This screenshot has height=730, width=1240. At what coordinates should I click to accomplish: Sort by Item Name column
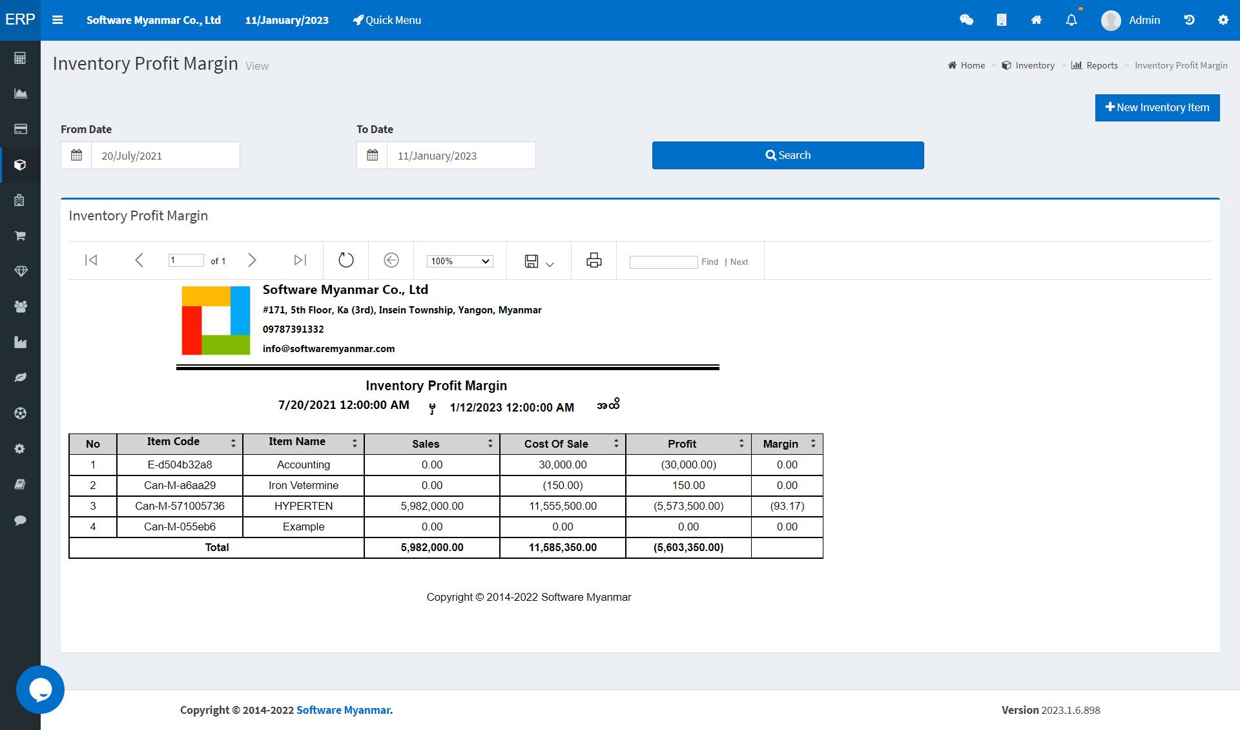355,444
